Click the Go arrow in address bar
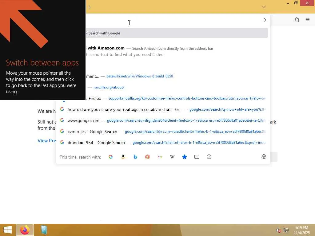Screen dimensions: 315x236 click(x=264, y=20)
